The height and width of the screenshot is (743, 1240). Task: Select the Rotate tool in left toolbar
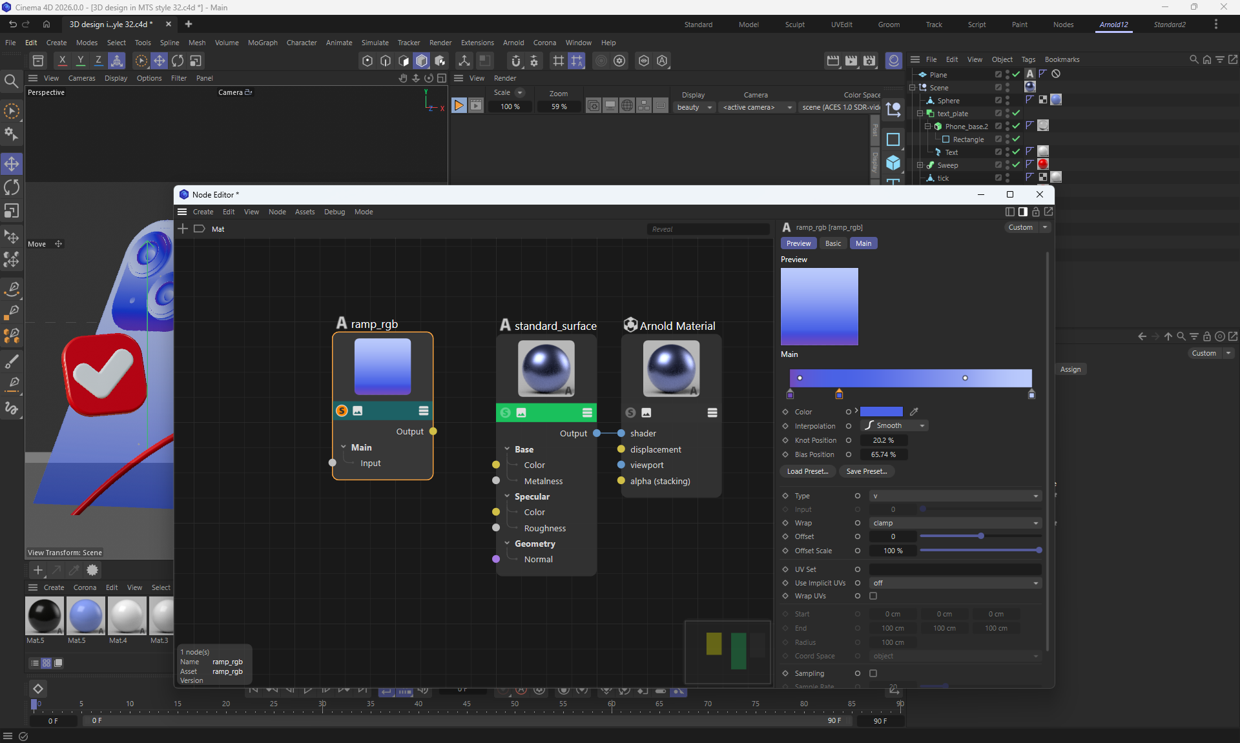12,188
